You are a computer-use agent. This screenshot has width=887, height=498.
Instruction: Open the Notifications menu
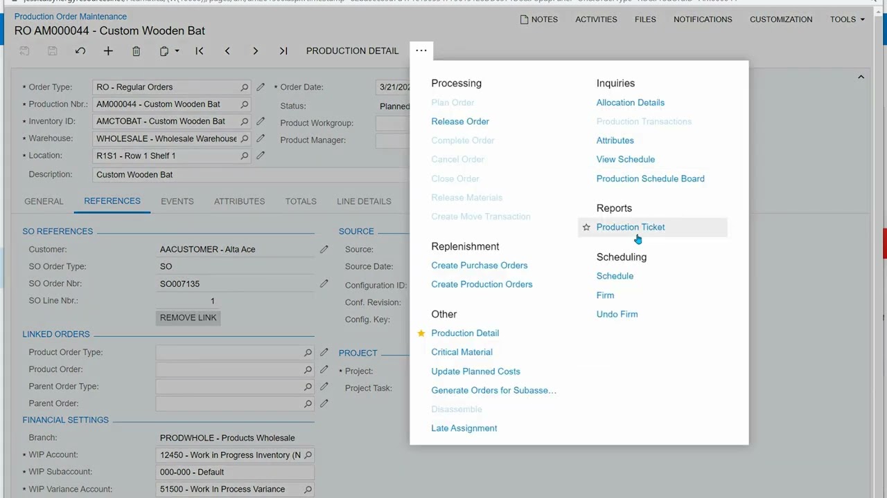click(703, 19)
